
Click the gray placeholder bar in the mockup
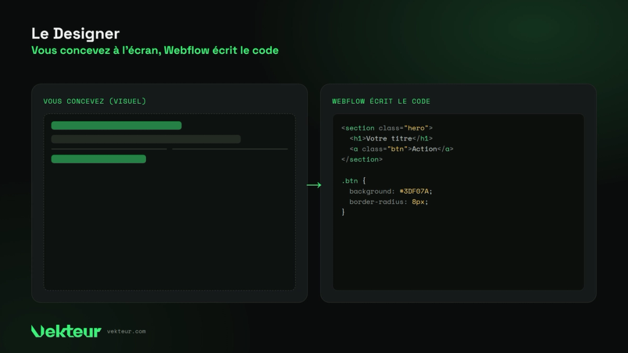tap(146, 139)
